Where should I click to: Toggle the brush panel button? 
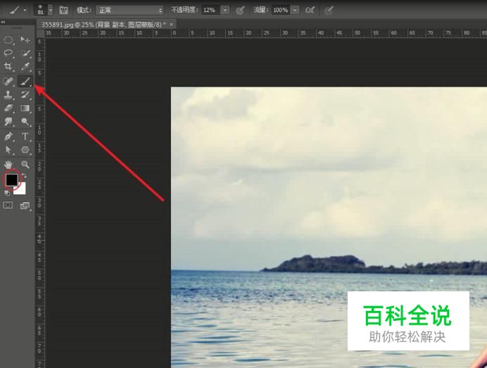(x=64, y=11)
